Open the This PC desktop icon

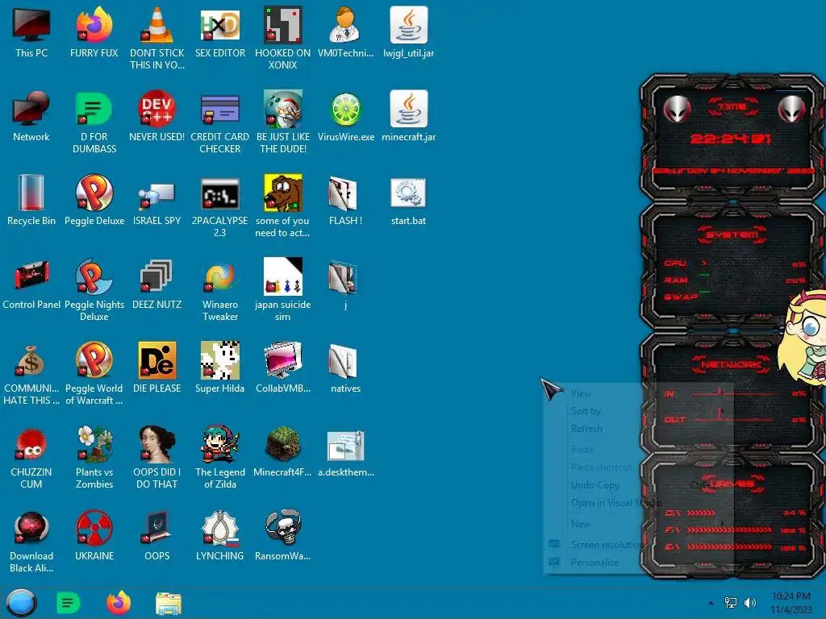pyautogui.click(x=31, y=32)
